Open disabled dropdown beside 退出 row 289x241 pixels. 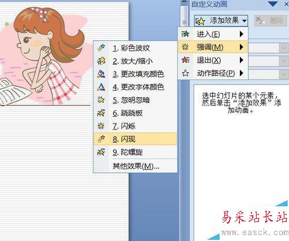(x=284, y=61)
